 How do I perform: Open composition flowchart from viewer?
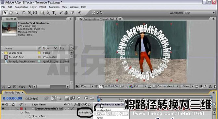coord(210,86)
